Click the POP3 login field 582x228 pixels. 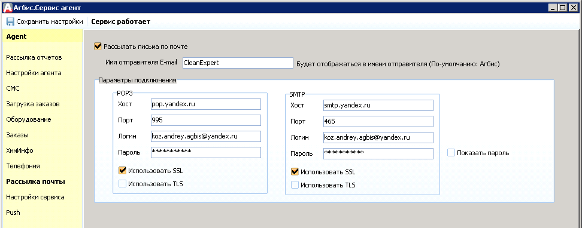(x=205, y=137)
